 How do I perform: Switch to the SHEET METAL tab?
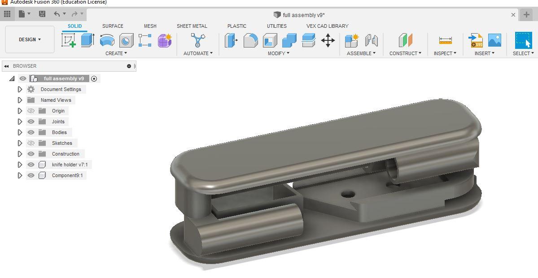tap(192, 26)
